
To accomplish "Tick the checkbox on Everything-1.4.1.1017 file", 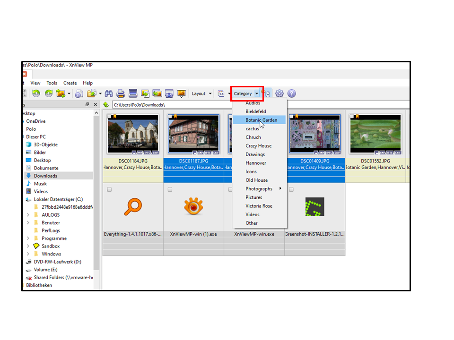I will 110,189.
